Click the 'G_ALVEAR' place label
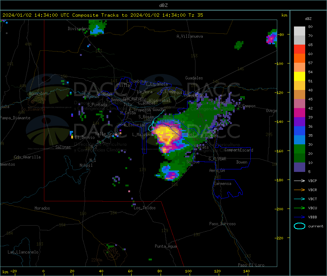 tap(217, 159)
